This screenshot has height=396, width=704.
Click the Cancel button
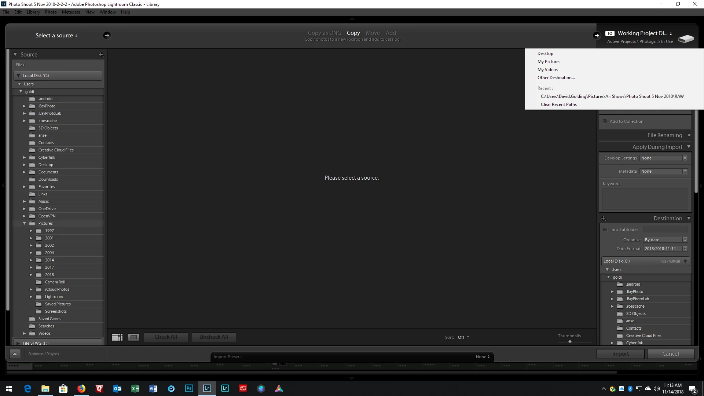(x=670, y=354)
